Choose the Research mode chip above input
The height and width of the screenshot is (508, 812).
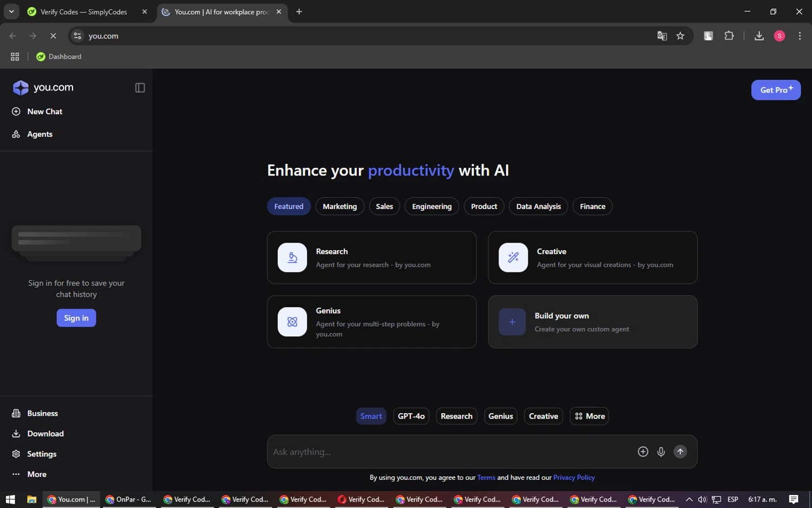coord(456,416)
